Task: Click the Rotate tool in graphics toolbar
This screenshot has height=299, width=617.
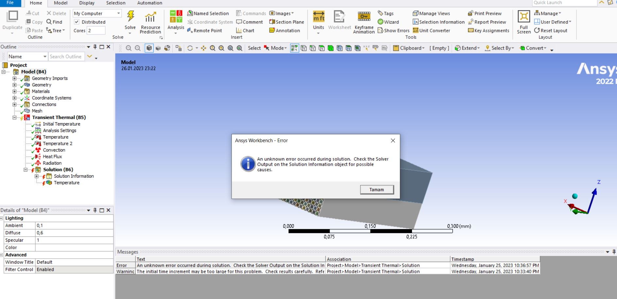Action: pos(190,48)
